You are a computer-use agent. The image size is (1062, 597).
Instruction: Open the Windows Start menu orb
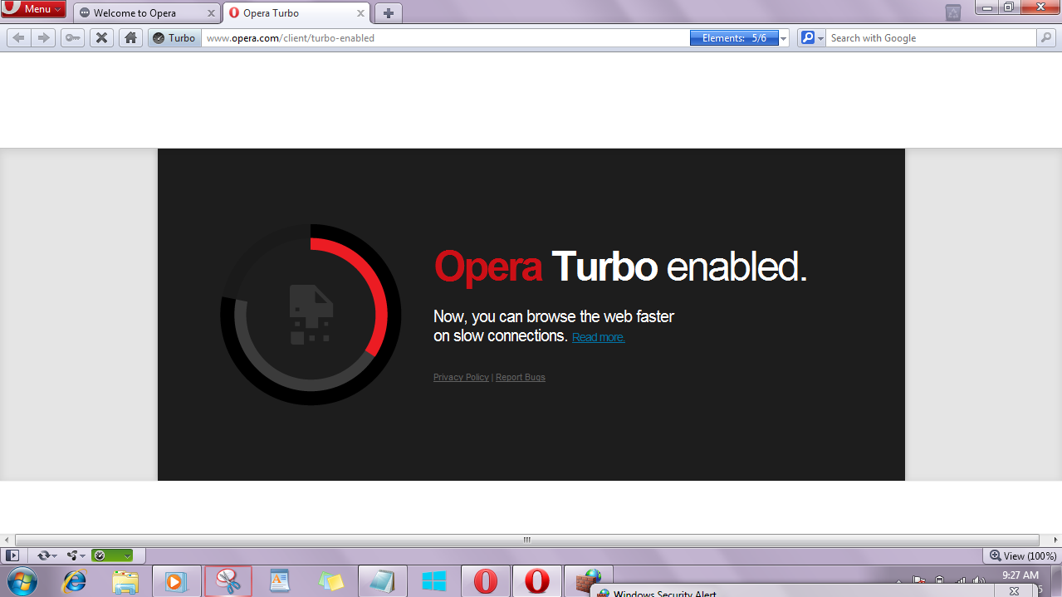[x=21, y=582]
